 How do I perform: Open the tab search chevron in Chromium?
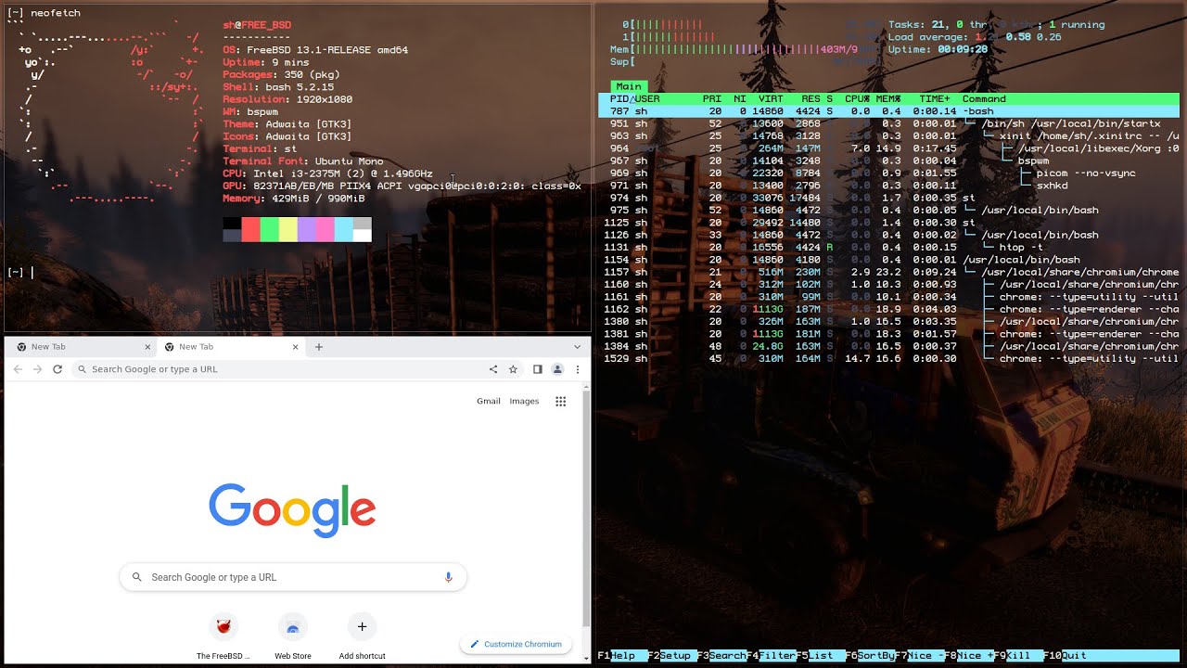point(578,347)
